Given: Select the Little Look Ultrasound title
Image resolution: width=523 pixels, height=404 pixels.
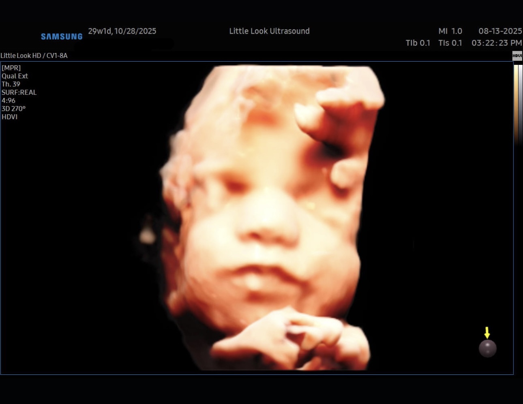Looking at the screenshot, I should tap(270, 31).
